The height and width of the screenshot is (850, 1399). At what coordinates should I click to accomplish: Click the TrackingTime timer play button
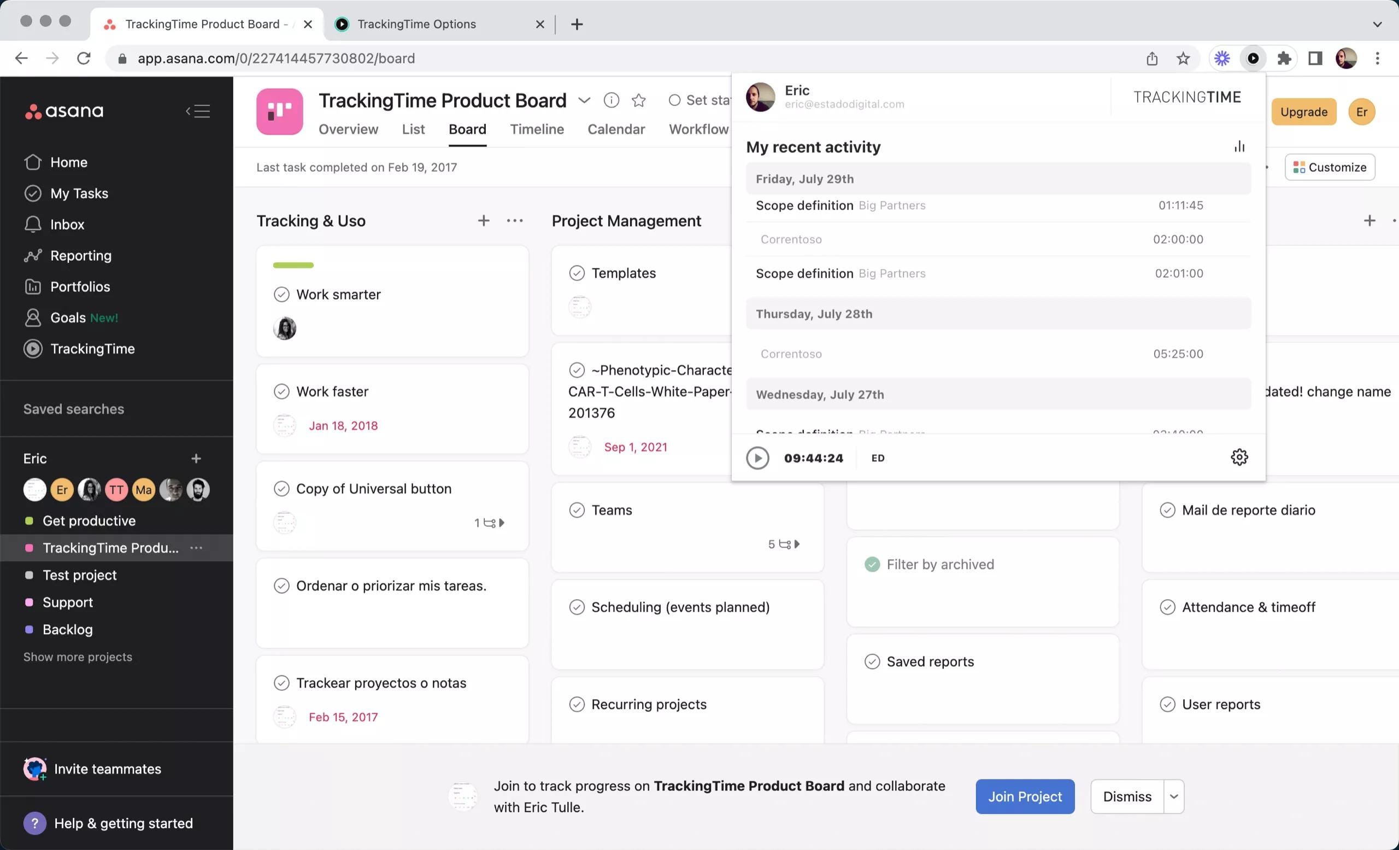[x=757, y=457]
